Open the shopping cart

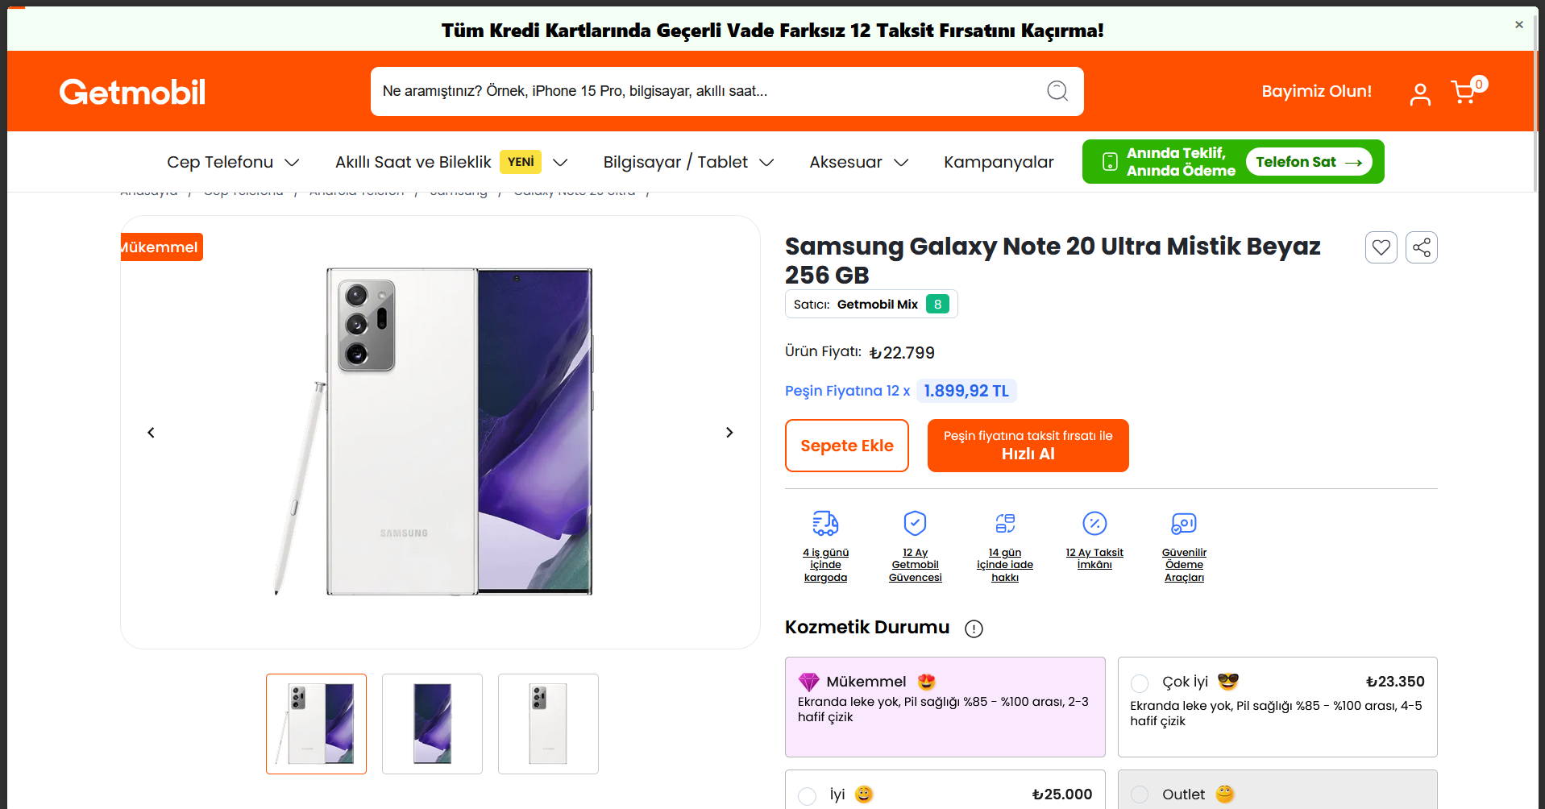point(1464,93)
